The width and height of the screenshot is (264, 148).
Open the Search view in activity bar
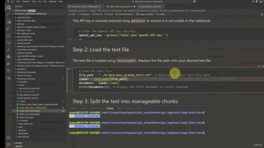(8, 14)
